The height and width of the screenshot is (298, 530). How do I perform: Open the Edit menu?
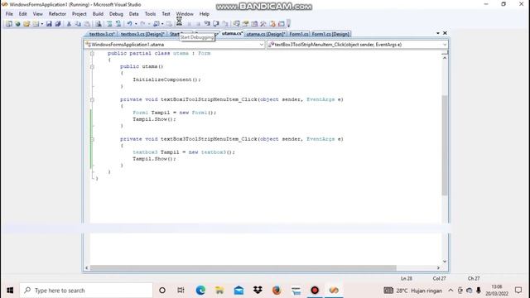pyautogui.click(x=22, y=14)
